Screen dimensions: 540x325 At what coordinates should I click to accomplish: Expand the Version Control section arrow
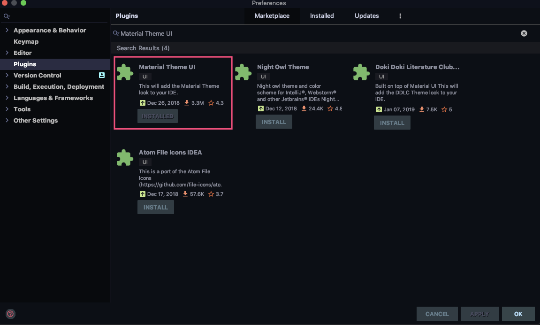[7, 75]
